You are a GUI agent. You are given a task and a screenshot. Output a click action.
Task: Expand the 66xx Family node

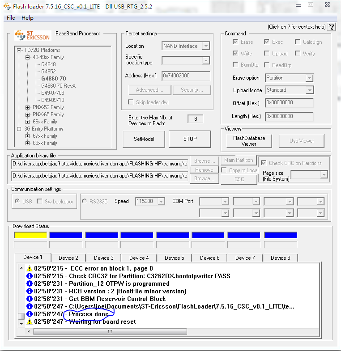click(x=28, y=122)
